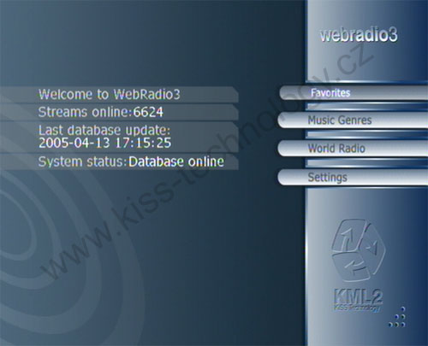Click the KML-2 embossed text logo
The width and height of the screenshot is (428, 346).
click(359, 296)
